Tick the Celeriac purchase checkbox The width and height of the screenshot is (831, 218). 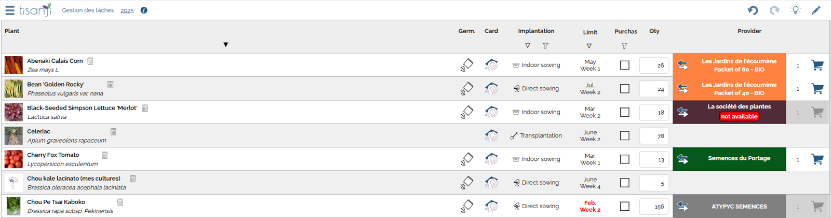[x=625, y=136]
